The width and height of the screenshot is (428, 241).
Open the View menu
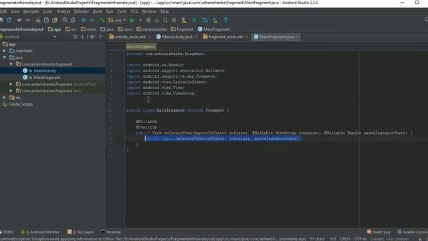click(x=15, y=11)
